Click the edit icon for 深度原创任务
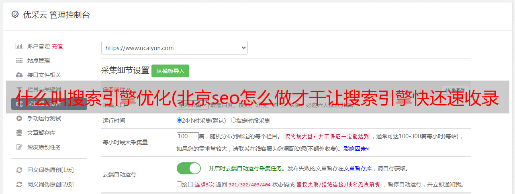The image size is (515, 194). point(19,147)
